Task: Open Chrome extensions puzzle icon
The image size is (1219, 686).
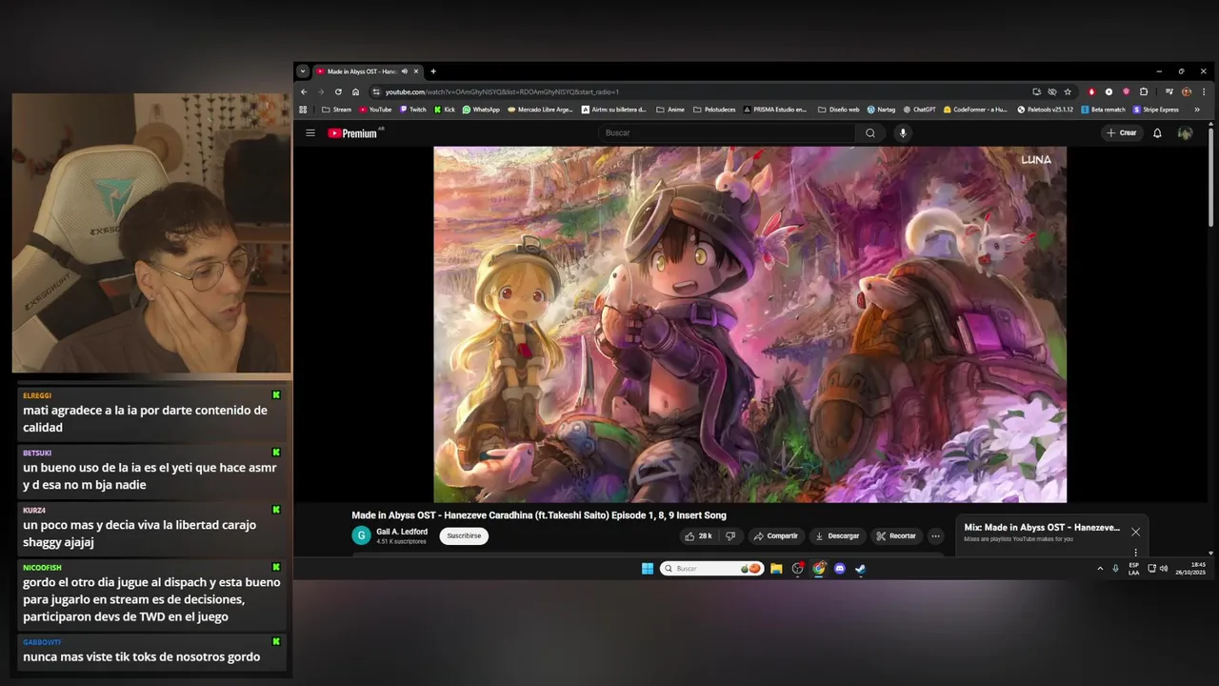Action: [x=1144, y=91]
